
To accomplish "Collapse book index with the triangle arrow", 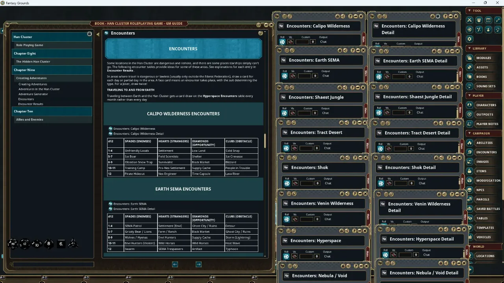I will (98, 34).
